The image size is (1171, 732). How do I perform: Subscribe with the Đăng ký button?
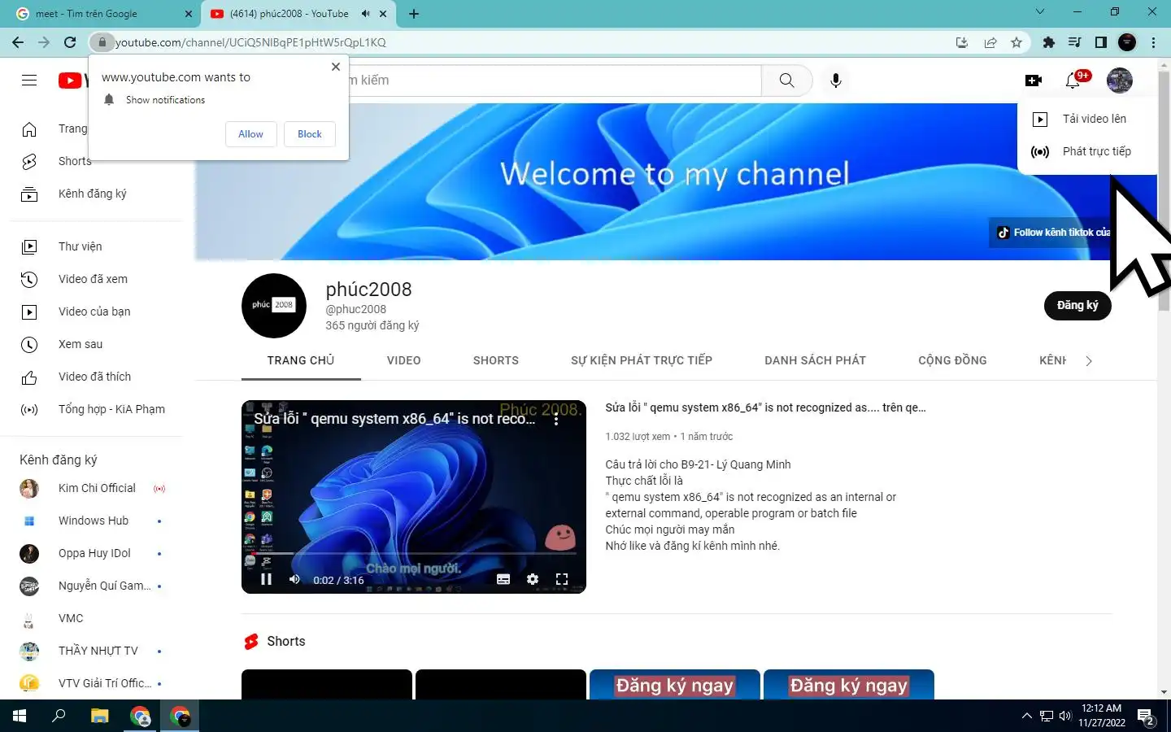point(1077,305)
